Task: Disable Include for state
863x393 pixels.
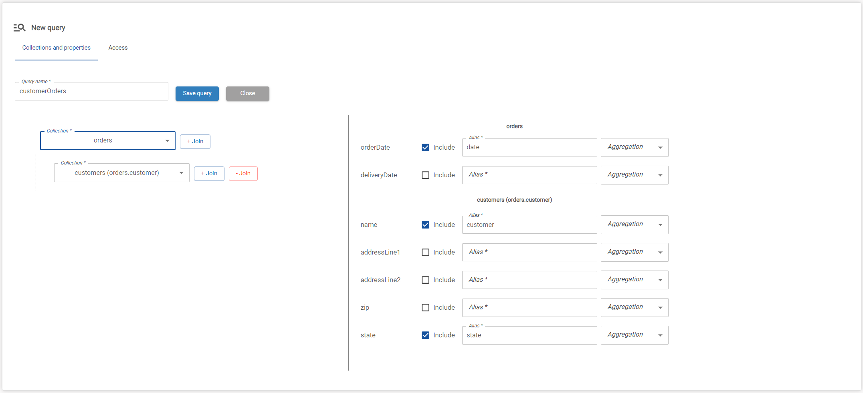Action: 425,335
